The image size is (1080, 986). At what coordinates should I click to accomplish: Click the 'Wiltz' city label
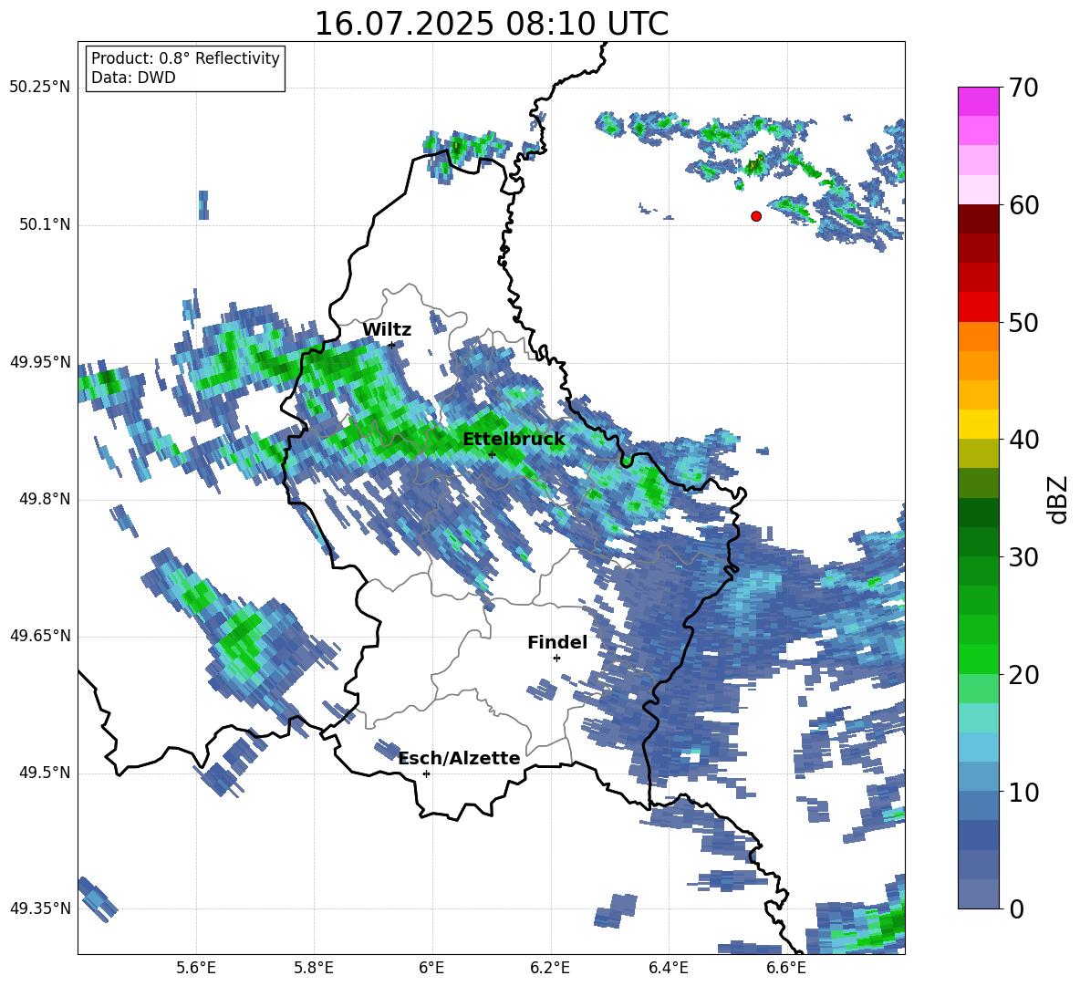click(x=387, y=330)
